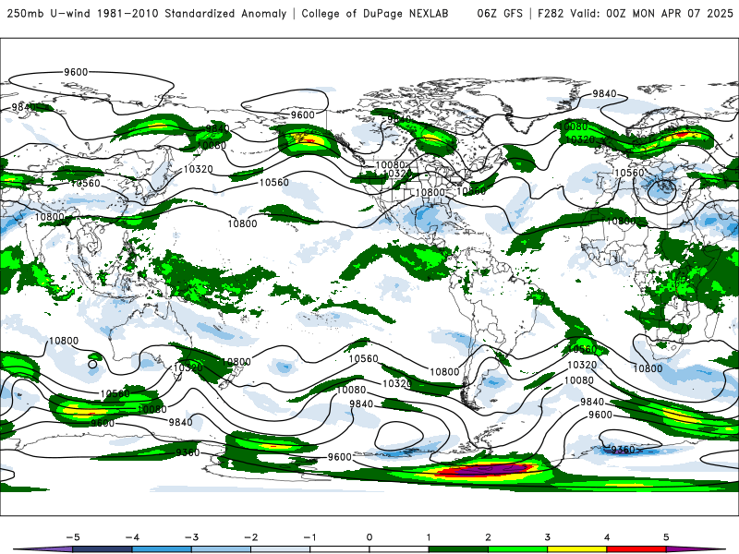Click the '-1' tick label on the colorbar

click(309, 537)
